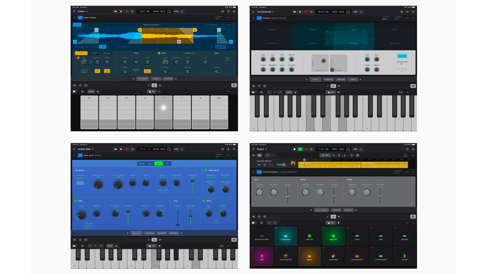Image resolution: width=487 pixels, height=274 pixels.
Task: Tap the C chord strip in Polaris
Action: coord(164,113)
